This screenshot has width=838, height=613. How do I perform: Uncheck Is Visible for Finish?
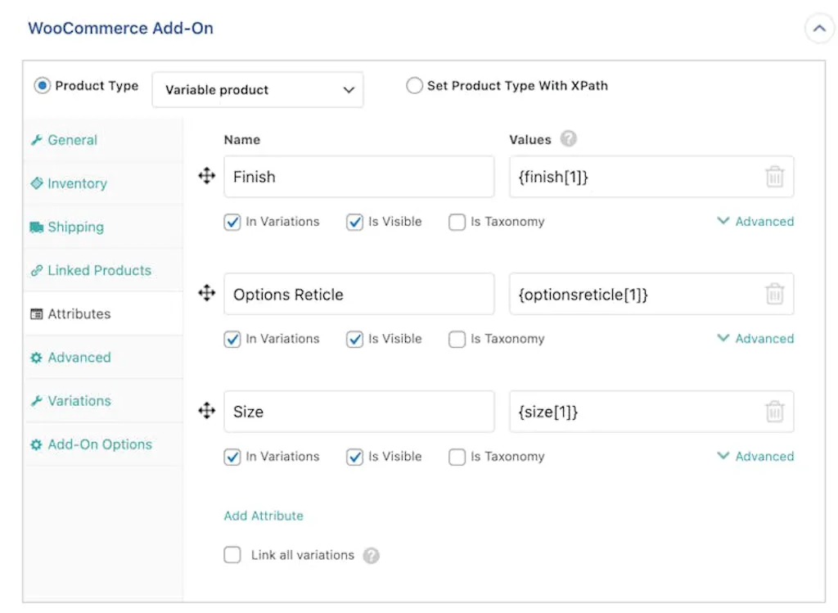pos(355,222)
